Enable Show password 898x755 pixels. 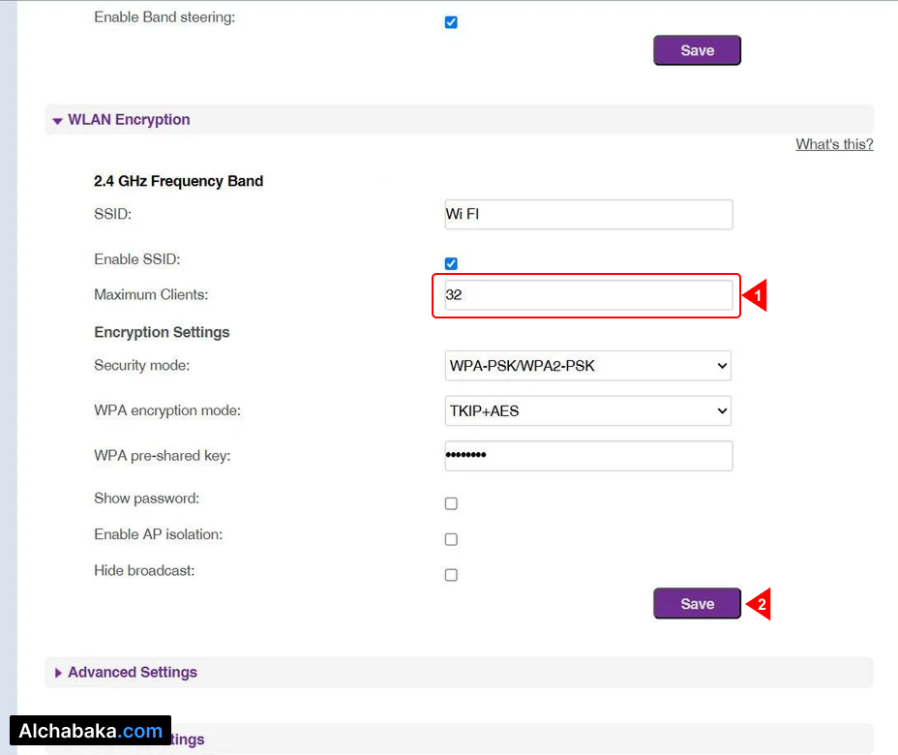click(x=451, y=503)
